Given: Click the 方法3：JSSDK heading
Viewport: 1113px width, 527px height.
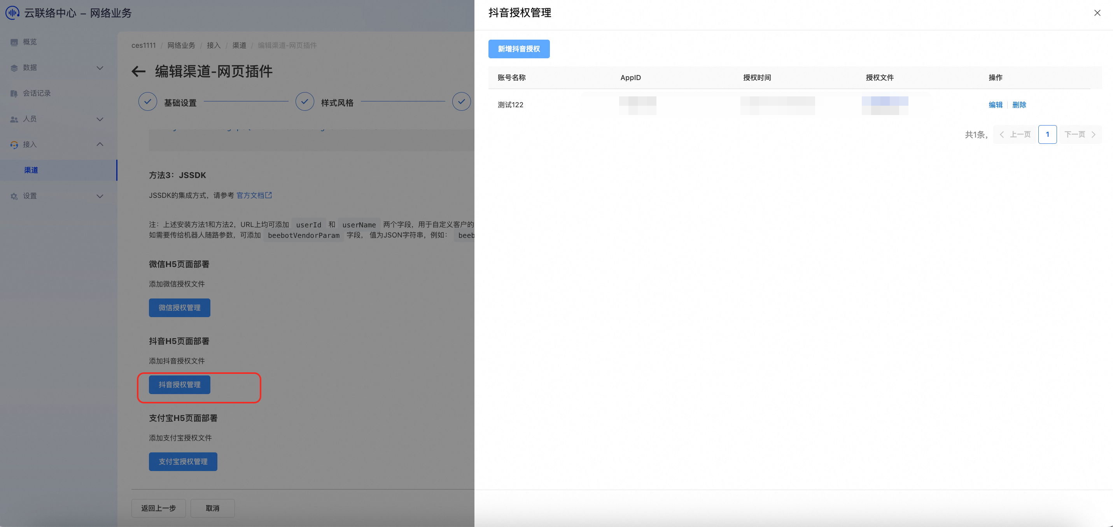Looking at the screenshot, I should click(178, 175).
